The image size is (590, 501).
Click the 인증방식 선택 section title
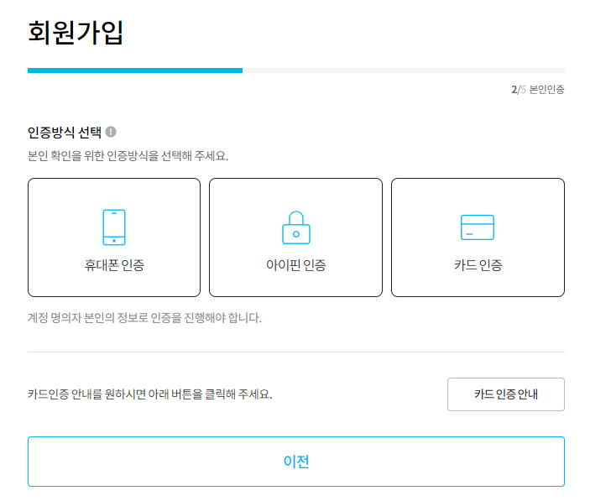65,133
